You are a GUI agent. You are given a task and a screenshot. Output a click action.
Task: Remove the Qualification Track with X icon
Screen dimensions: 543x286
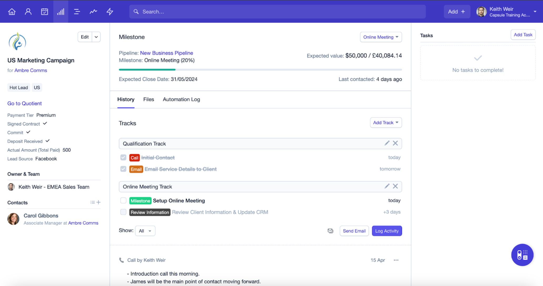pos(395,143)
